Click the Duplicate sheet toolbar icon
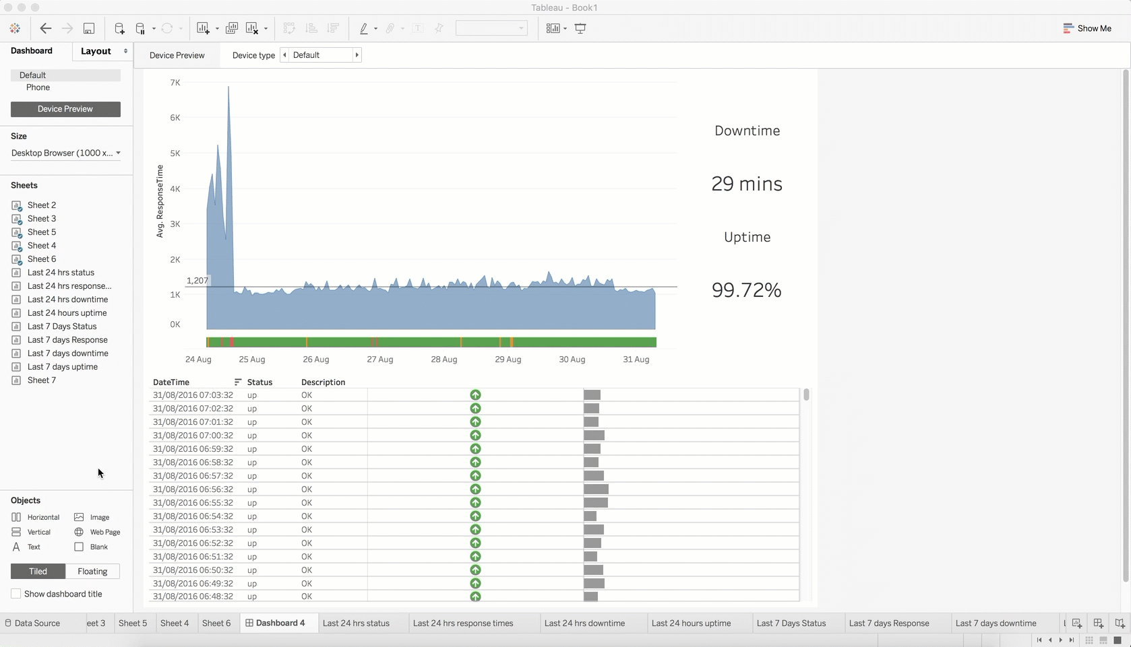 click(x=231, y=28)
